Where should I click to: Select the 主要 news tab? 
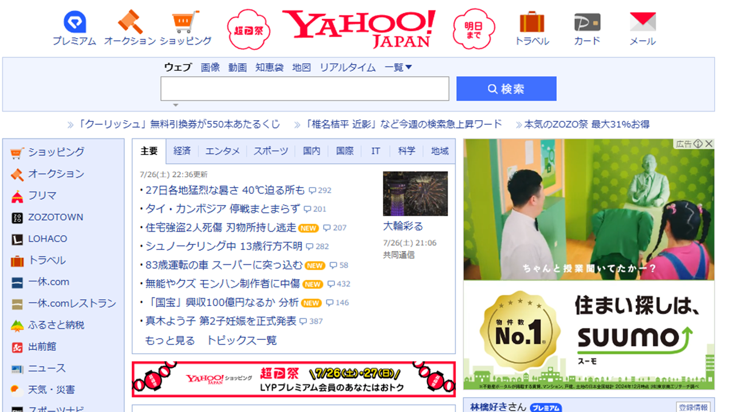point(149,151)
